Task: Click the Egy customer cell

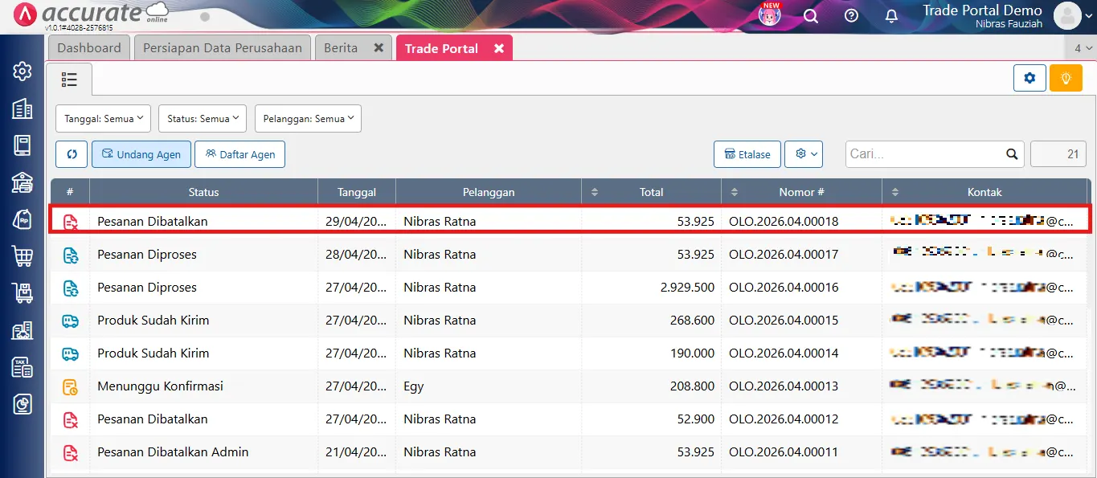Action: pyautogui.click(x=489, y=386)
